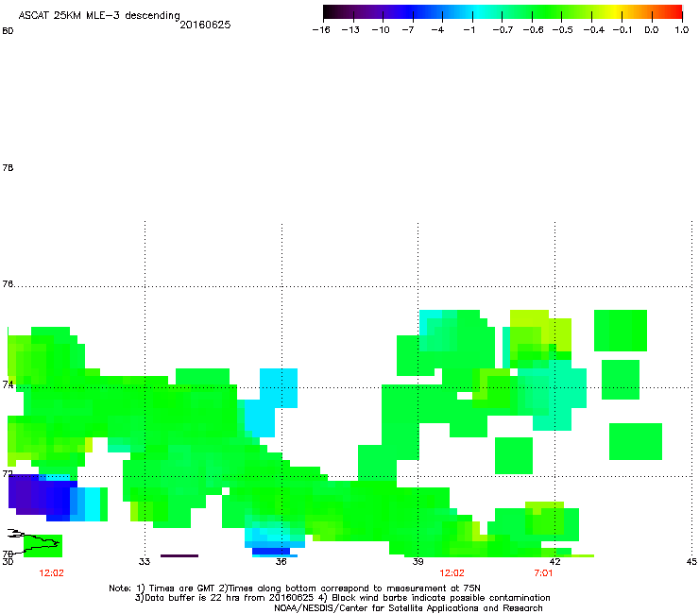Screen dimensions: 699x614
Task: Click the latitude label 80
Action: click(8, 31)
